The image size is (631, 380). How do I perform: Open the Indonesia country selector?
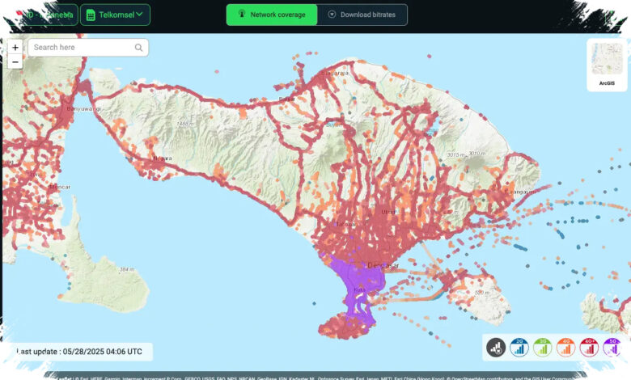point(45,15)
